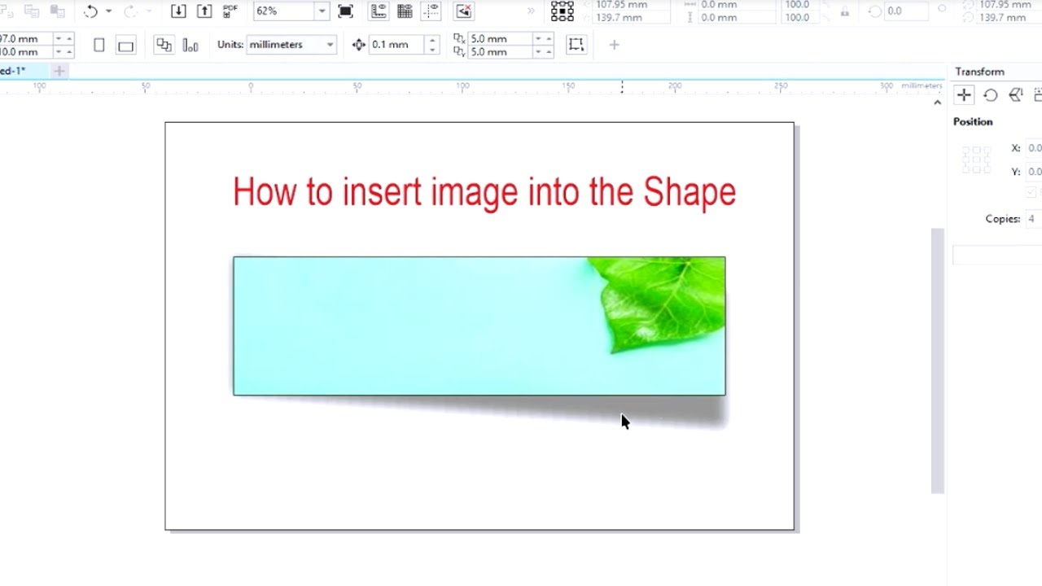This screenshot has width=1042, height=586.
Task: Click the 62% zoom level field
Action: [x=282, y=11]
